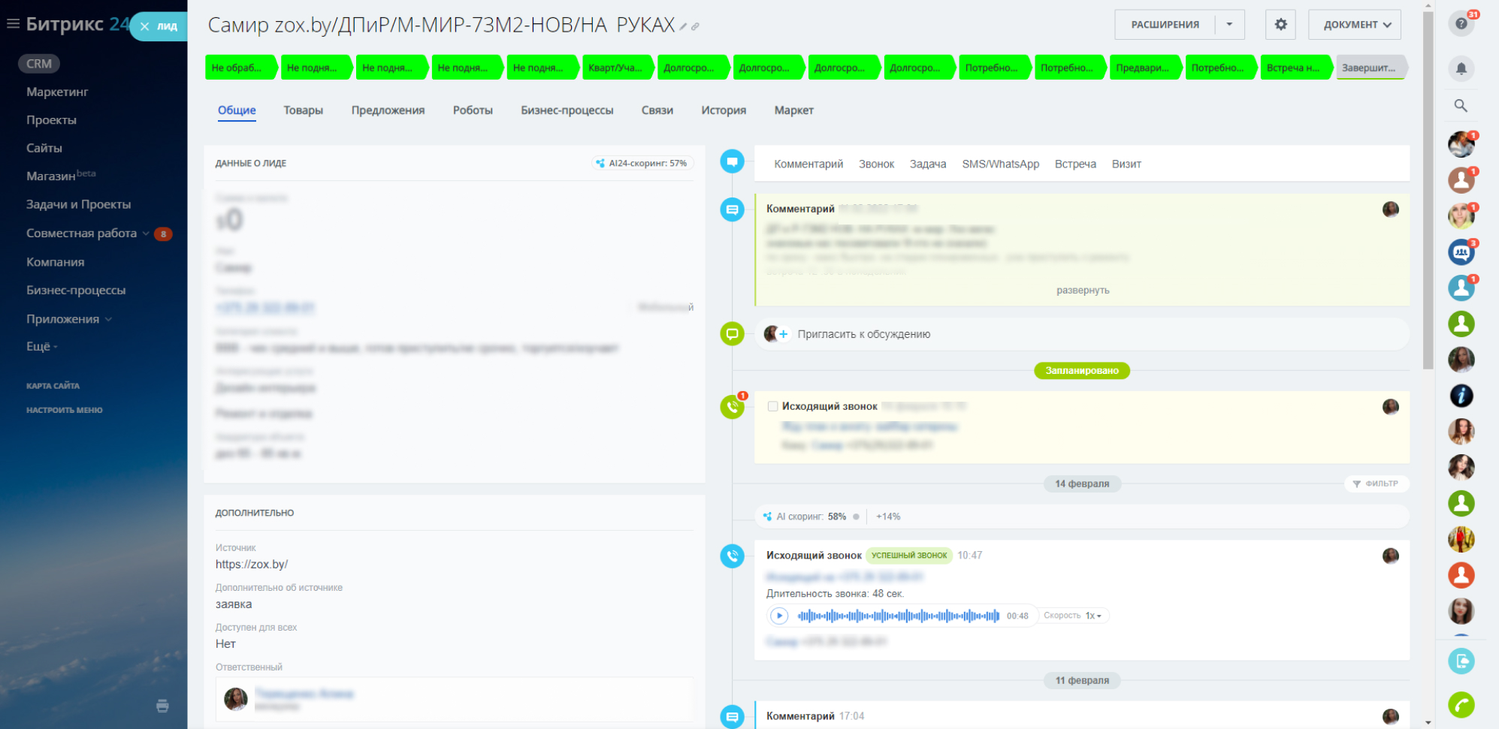This screenshot has height=729, width=1499.
Task: Click the pencil edit title icon
Action: point(683,27)
